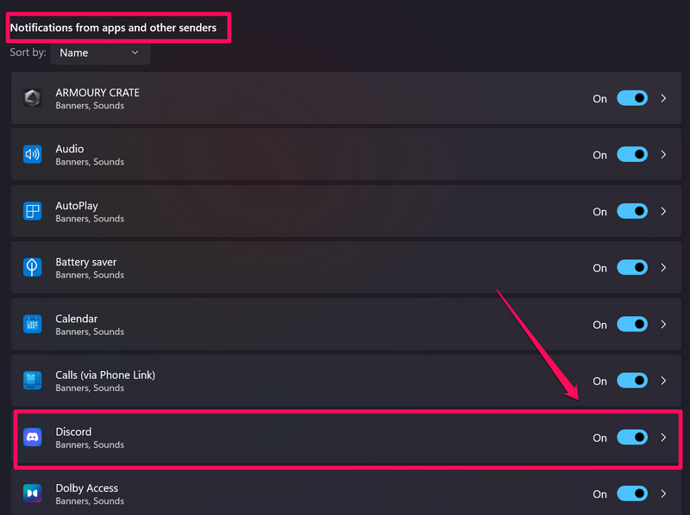Expand Discord notification settings chevron
The width and height of the screenshot is (690, 515).
[x=663, y=437]
